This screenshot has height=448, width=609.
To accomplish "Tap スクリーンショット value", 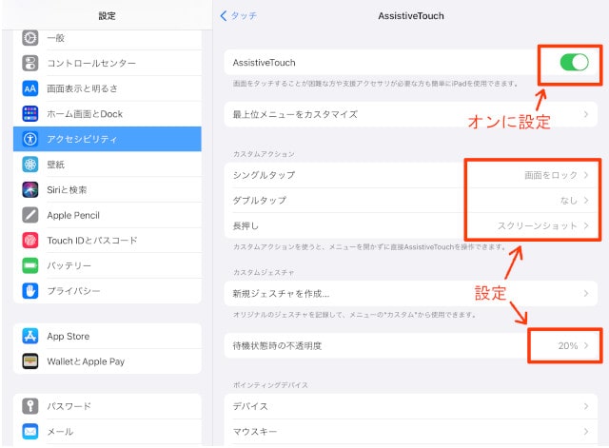I will pos(538,225).
